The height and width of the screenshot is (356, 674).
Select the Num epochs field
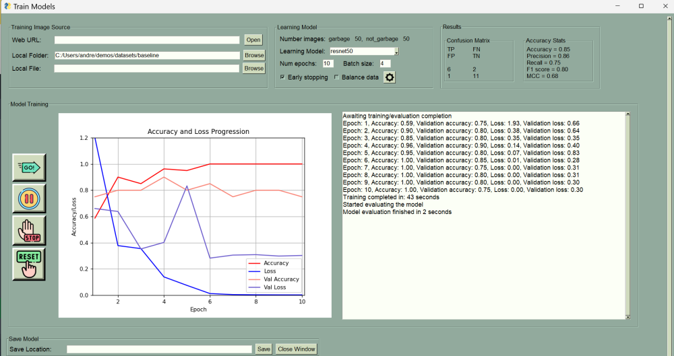click(x=328, y=63)
